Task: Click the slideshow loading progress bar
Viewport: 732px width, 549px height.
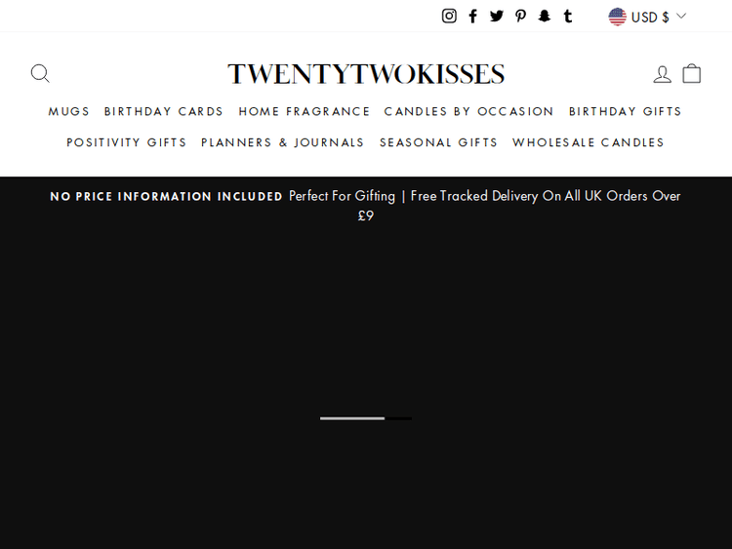Action: [x=366, y=418]
